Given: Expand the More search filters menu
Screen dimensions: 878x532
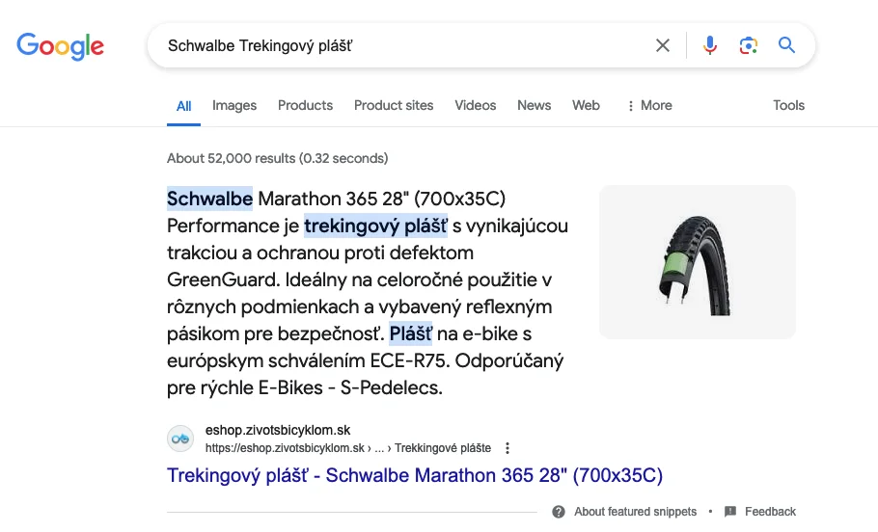Looking at the screenshot, I should (x=649, y=105).
